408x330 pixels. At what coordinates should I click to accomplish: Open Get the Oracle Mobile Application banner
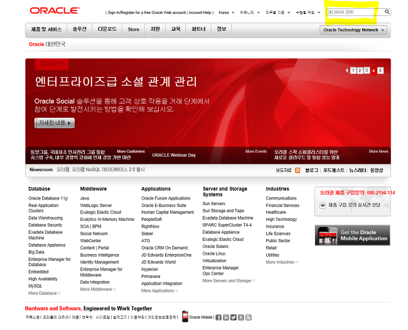(352, 235)
